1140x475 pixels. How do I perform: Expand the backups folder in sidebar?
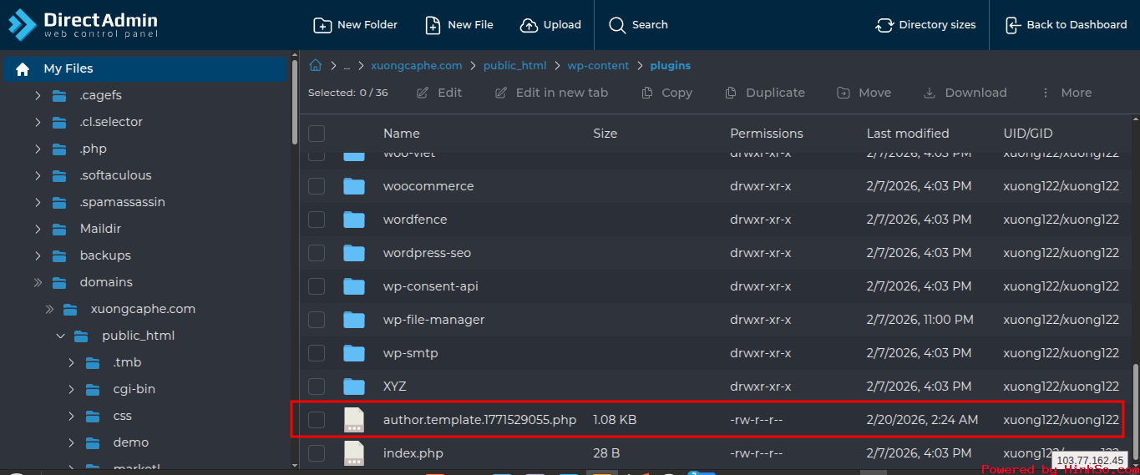pos(38,255)
